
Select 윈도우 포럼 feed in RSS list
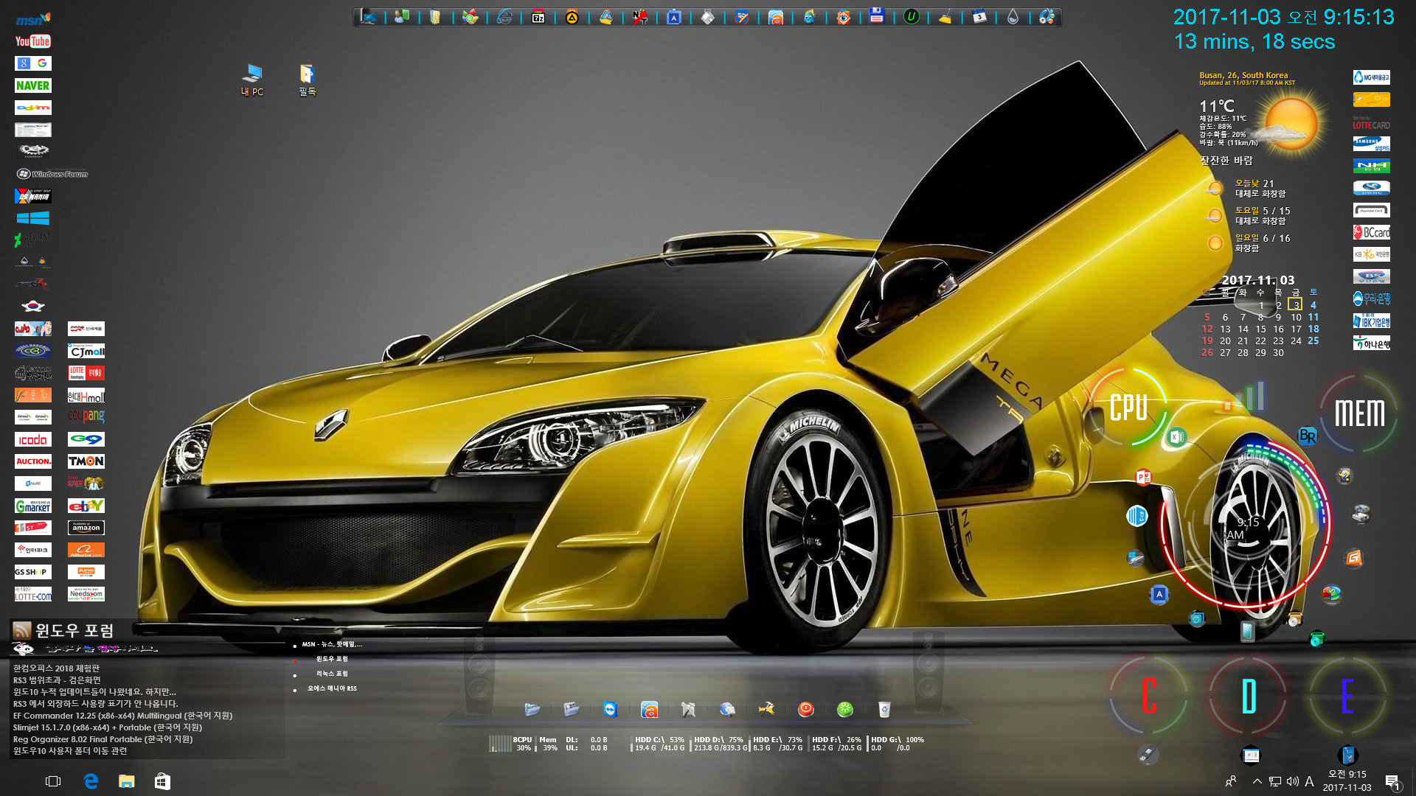332,659
